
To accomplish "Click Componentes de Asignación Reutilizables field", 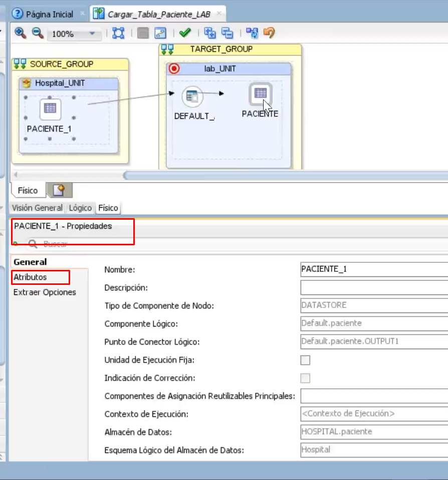I will pyautogui.click(x=374, y=396).
